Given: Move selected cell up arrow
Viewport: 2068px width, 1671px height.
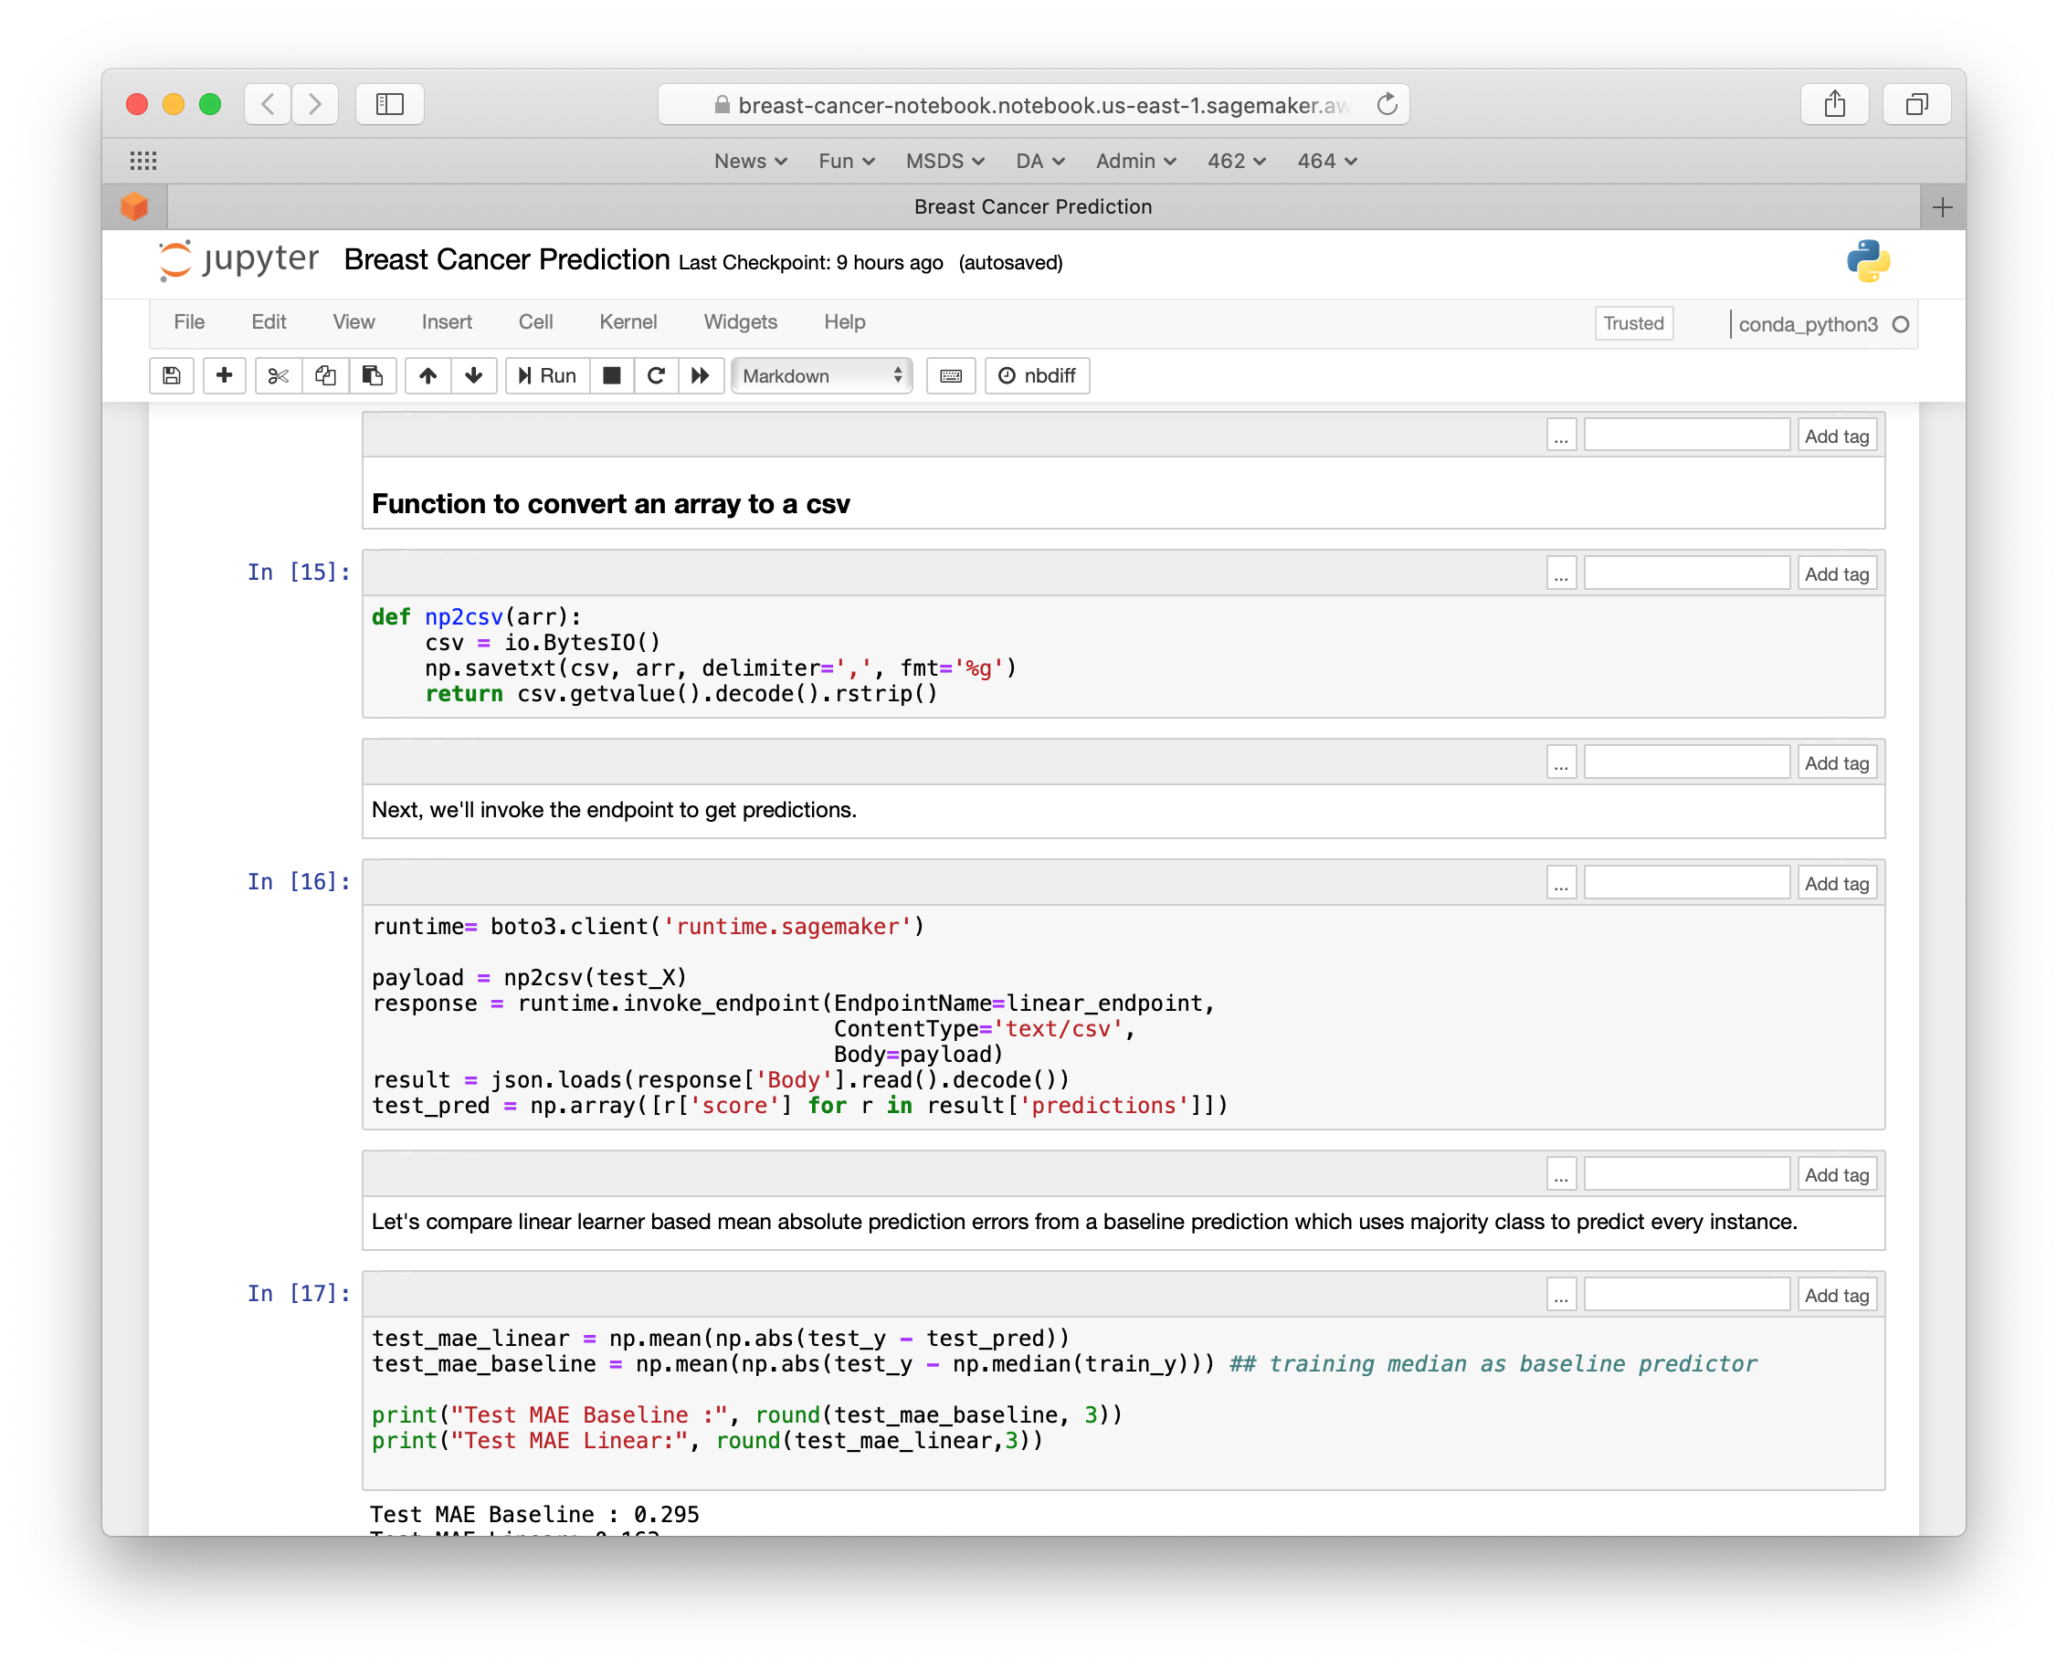Looking at the screenshot, I should [x=428, y=375].
